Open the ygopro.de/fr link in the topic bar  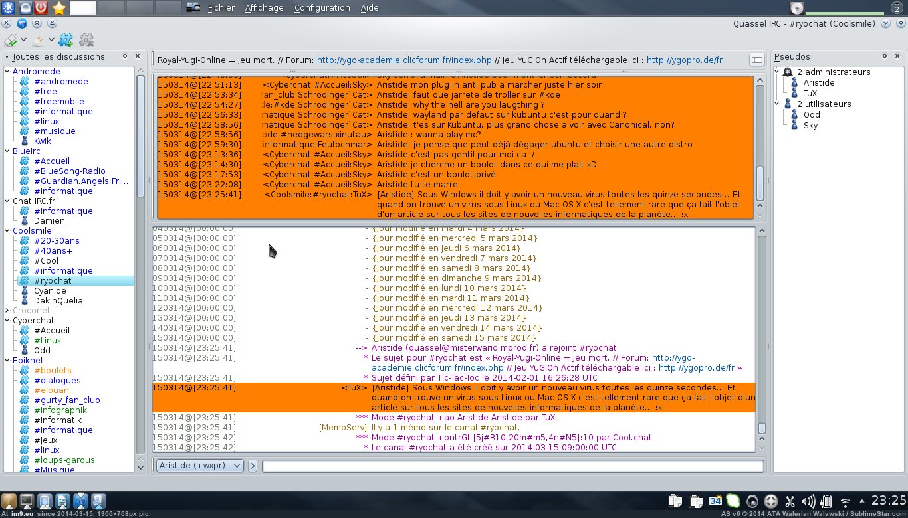(x=684, y=60)
